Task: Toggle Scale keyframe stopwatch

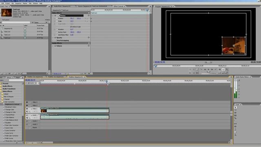Action: 57,21
